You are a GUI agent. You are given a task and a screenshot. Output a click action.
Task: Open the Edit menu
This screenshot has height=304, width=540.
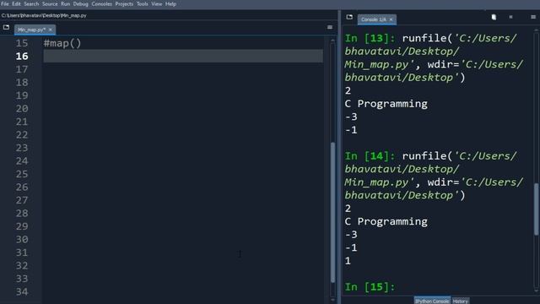(16, 4)
